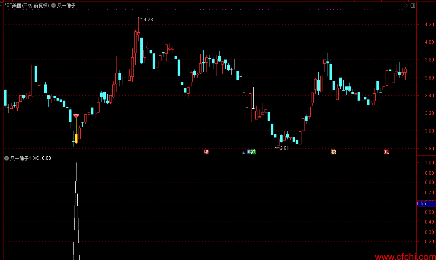Image resolution: width=436 pixels, height=260 pixels.
Task: Click the 3.80 price axis label
Action: pos(429,60)
